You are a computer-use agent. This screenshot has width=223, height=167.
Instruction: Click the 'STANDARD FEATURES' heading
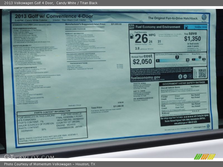coord(23,25)
